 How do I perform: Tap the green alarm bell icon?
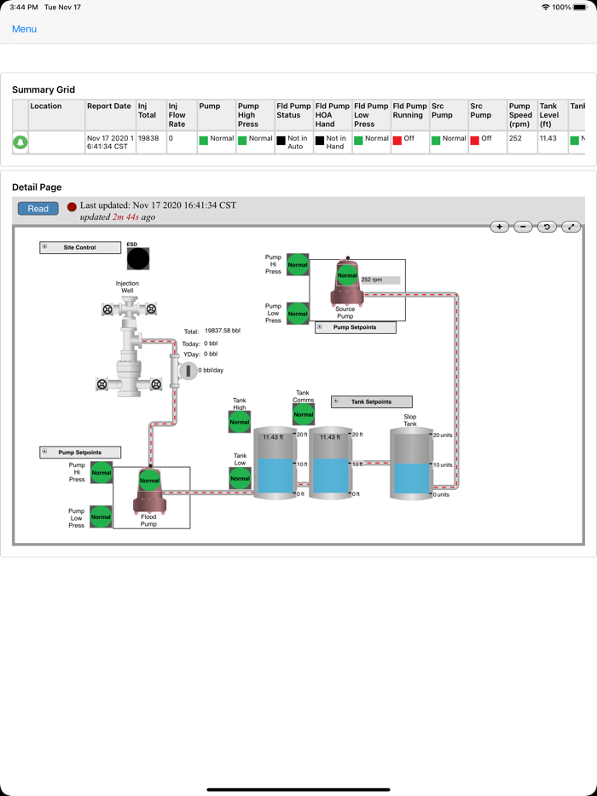[20, 142]
